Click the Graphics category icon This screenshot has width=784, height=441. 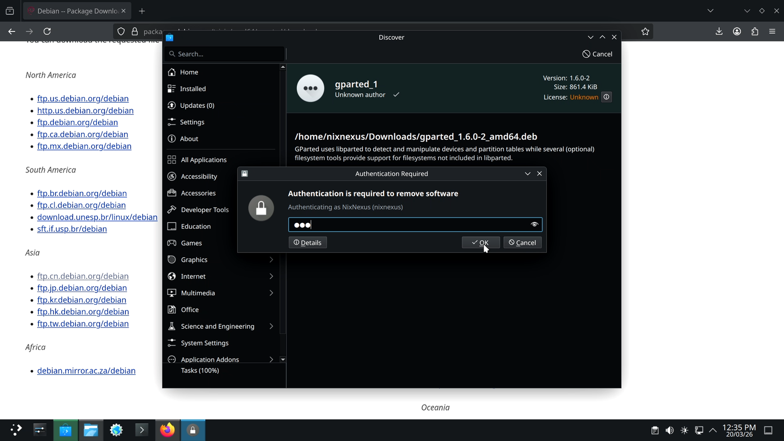171,260
